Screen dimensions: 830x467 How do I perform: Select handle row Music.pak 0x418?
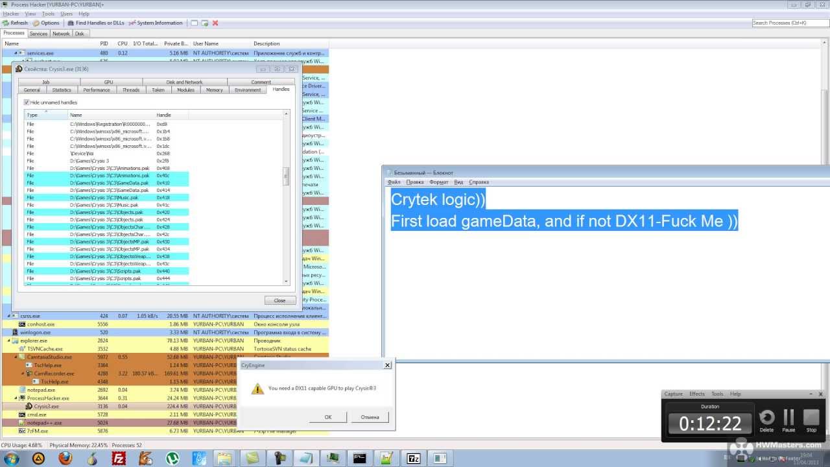pyautogui.click(x=106, y=197)
